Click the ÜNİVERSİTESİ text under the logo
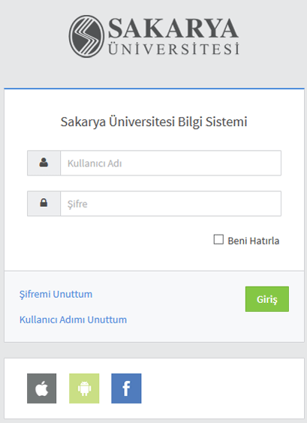 tap(173, 49)
